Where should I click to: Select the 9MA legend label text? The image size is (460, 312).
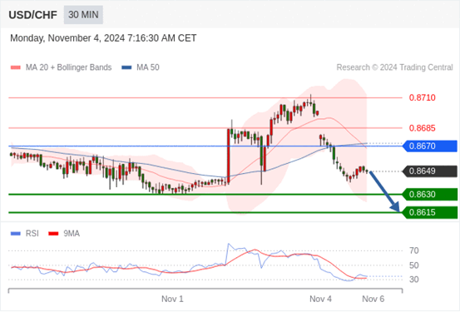(x=72, y=234)
